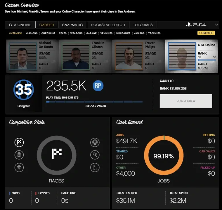This screenshot has width=222, height=210.
Task: Open the Snapmatic tab
Action: [72, 25]
